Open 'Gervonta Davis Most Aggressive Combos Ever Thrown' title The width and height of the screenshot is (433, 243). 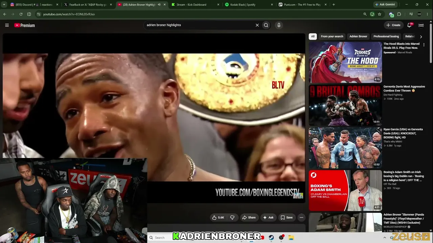(404, 89)
